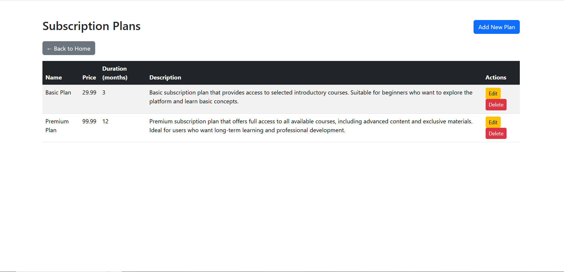Go back via Back to Home button

coord(69,48)
